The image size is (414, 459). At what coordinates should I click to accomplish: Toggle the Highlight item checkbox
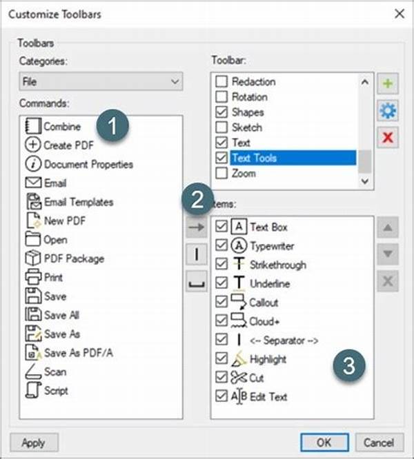[221, 359]
